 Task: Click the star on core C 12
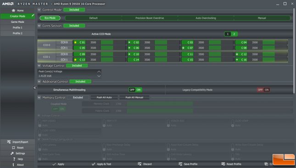(x=237, y=54)
